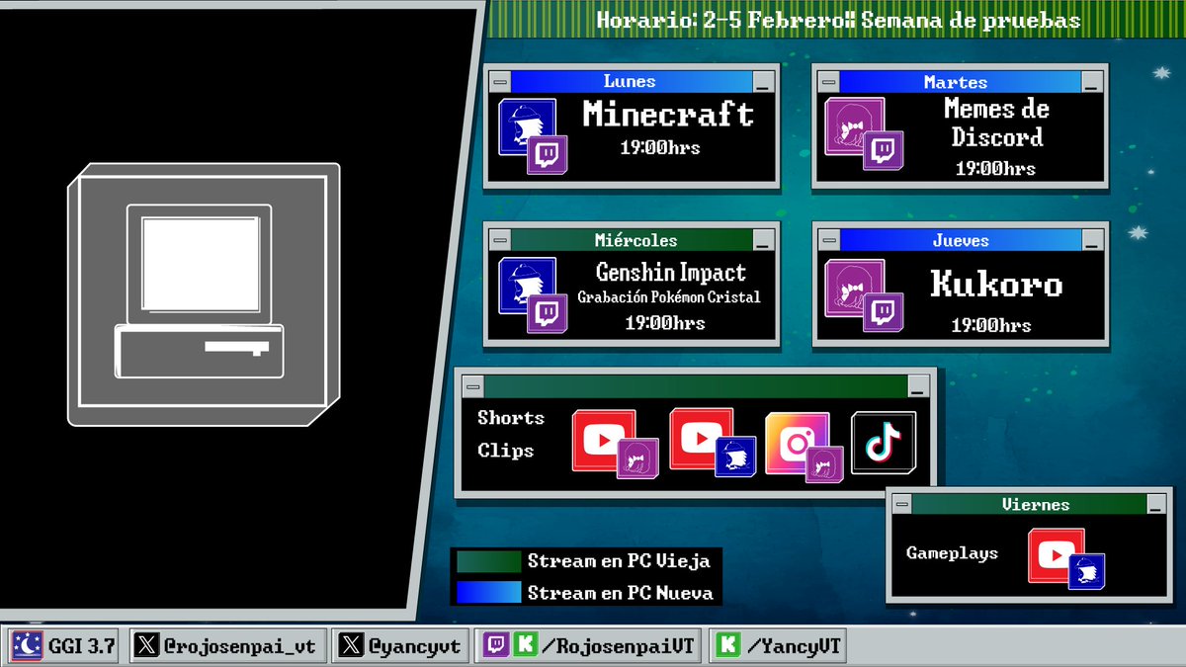
Task: Open the YouTube icon in Viernes window
Action: (x=1057, y=555)
